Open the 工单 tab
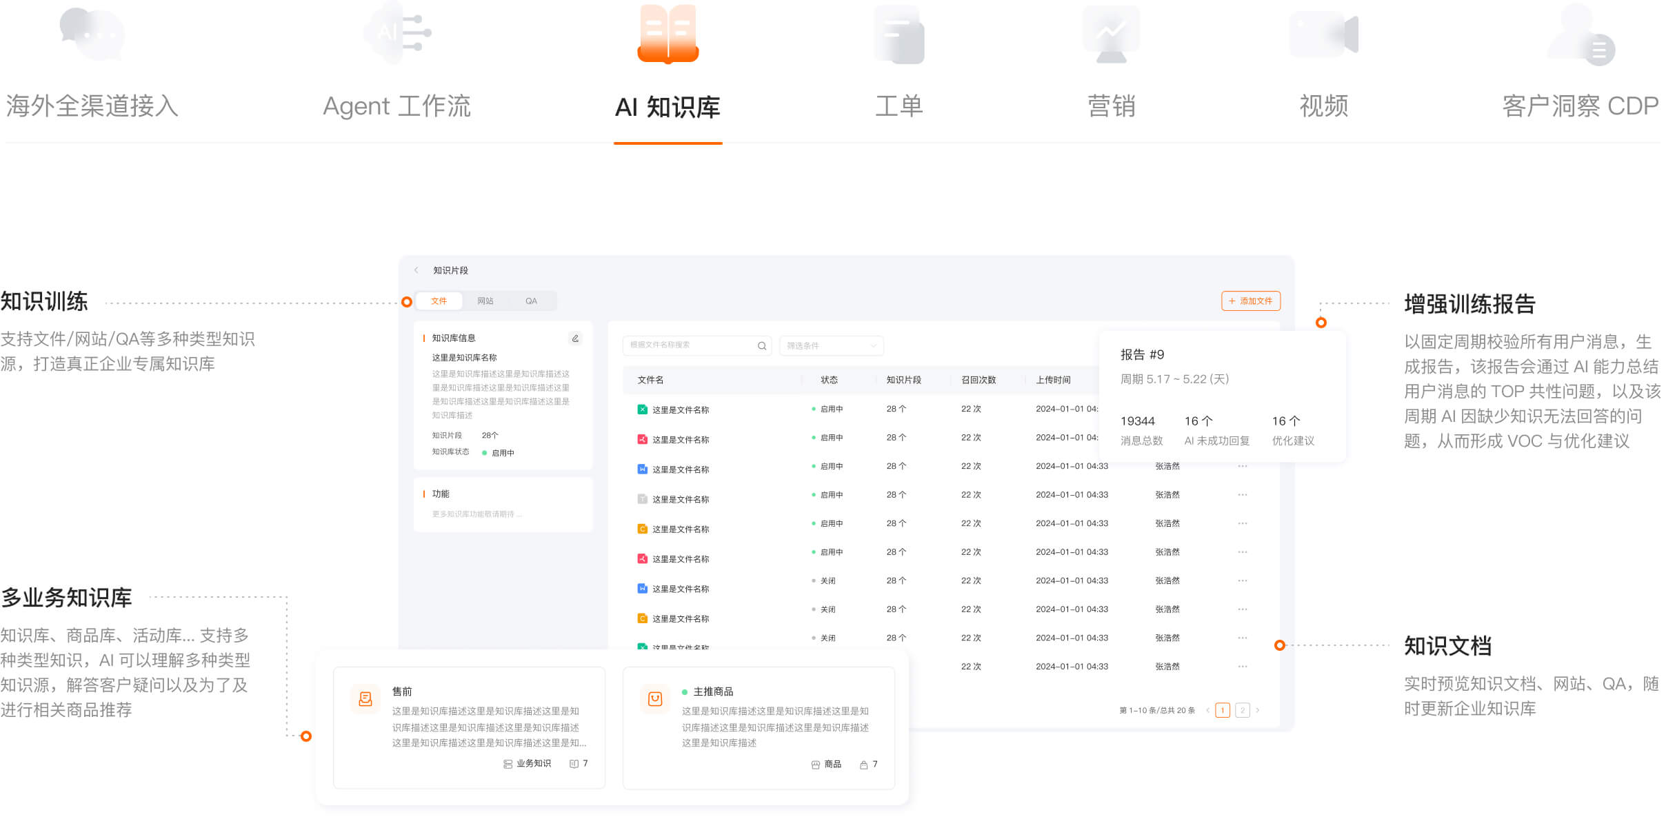1666x819 pixels. tap(899, 106)
